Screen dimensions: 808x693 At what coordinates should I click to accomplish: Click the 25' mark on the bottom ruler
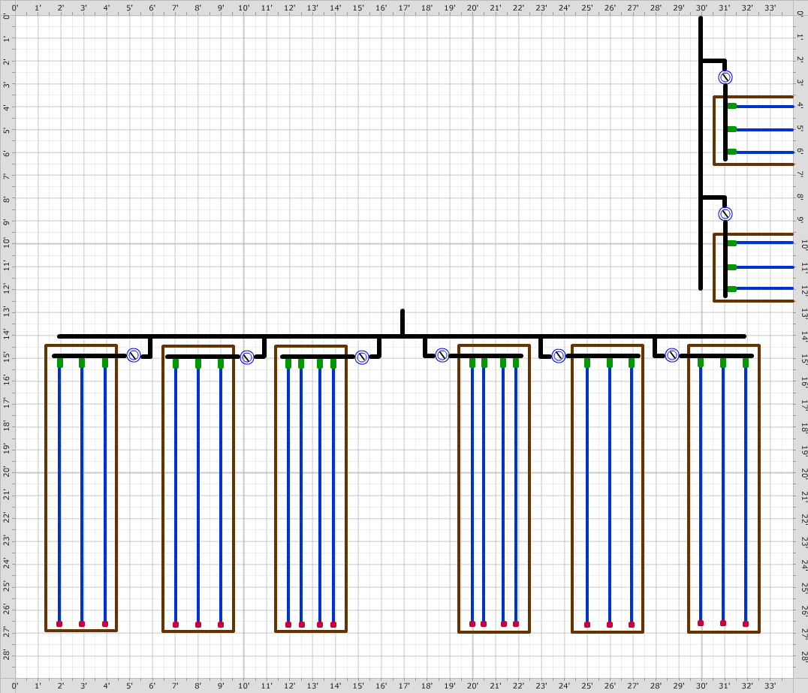pos(587,685)
